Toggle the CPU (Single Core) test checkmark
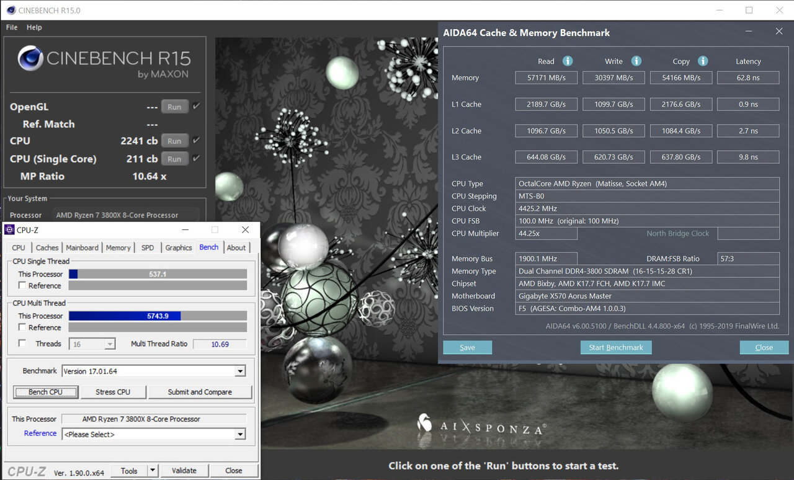Viewport: 794px width, 480px height. tap(196, 159)
